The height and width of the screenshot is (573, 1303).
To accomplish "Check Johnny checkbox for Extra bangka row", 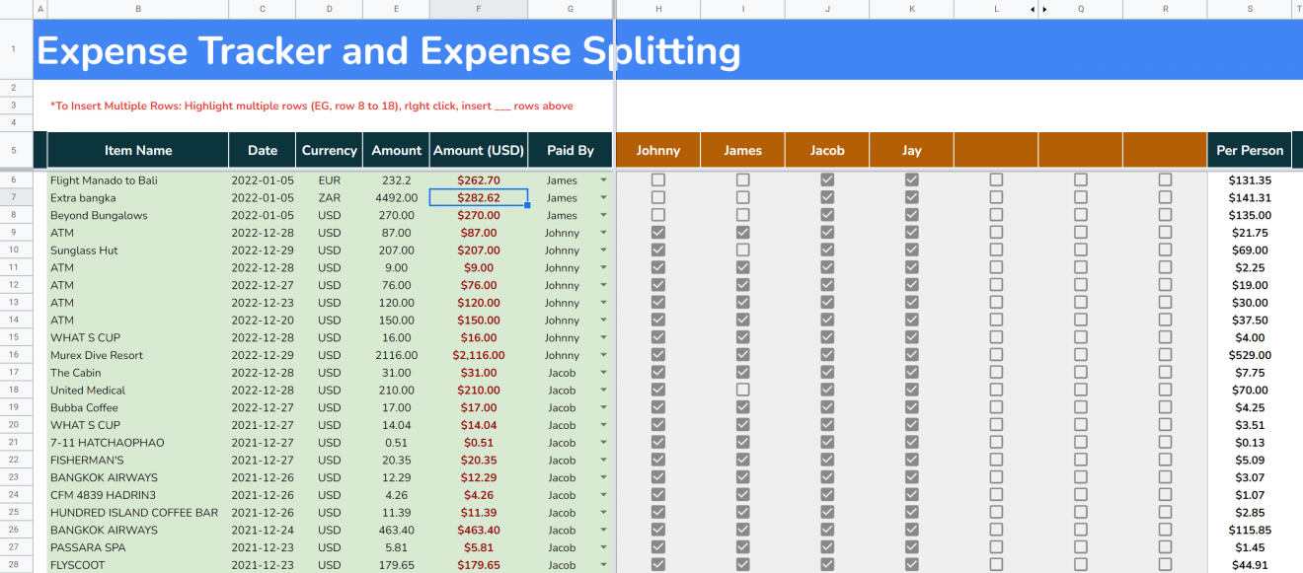I will coord(657,197).
